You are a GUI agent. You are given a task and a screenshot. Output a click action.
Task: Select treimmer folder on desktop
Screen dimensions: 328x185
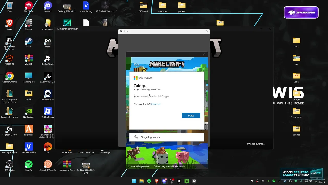click(x=162, y=7)
